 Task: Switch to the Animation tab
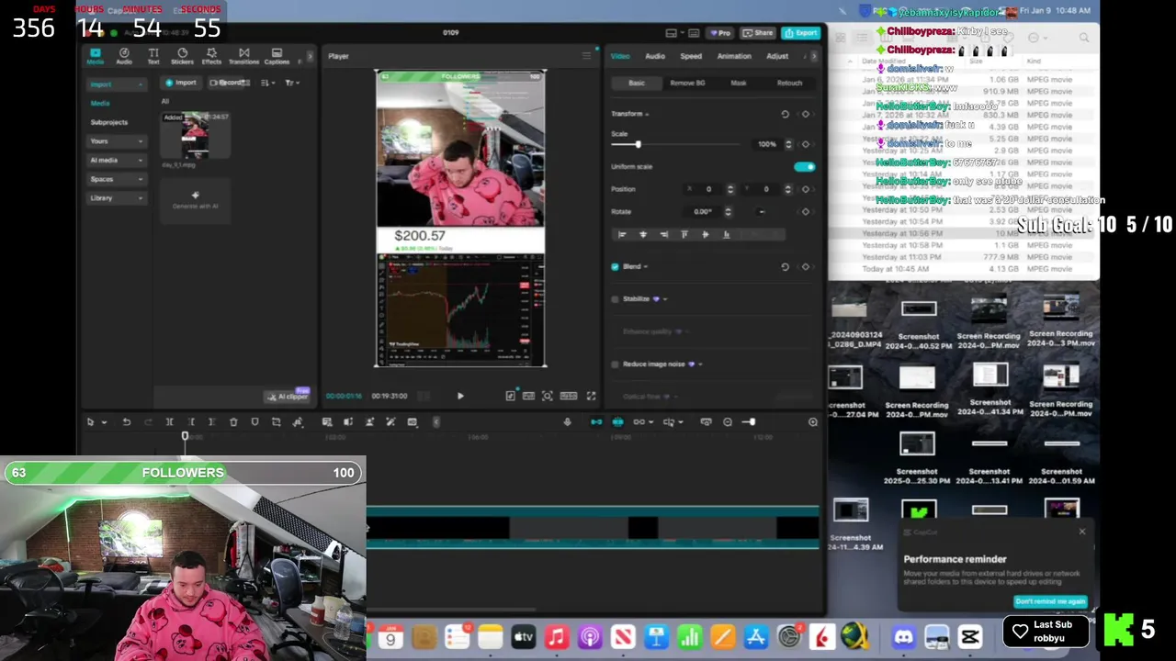click(734, 56)
